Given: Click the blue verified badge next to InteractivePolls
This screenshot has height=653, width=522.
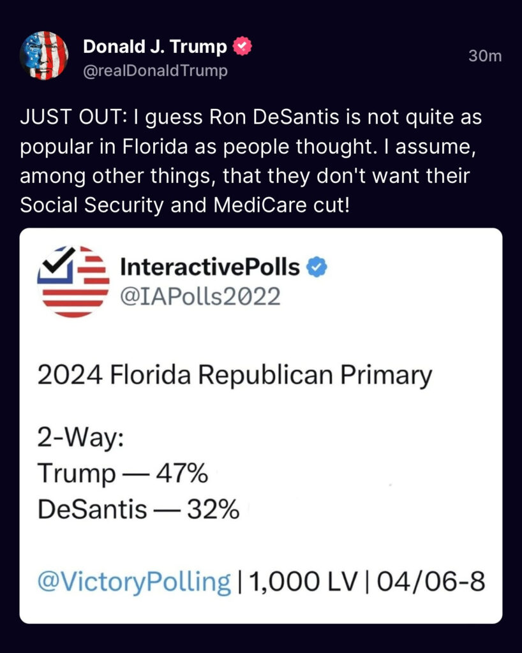Looking at the screenshot, I should point(317,267).
